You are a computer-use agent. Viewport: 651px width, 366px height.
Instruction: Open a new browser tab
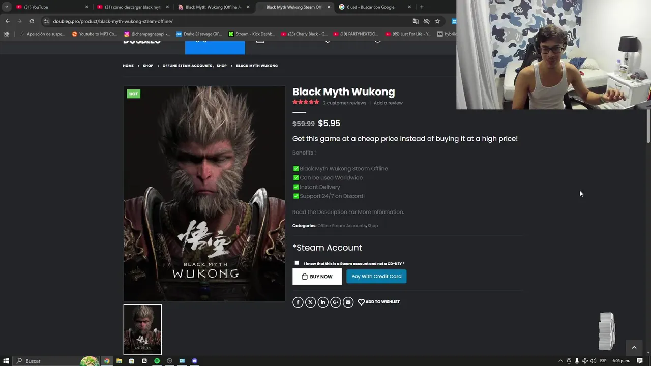(421, 7)
